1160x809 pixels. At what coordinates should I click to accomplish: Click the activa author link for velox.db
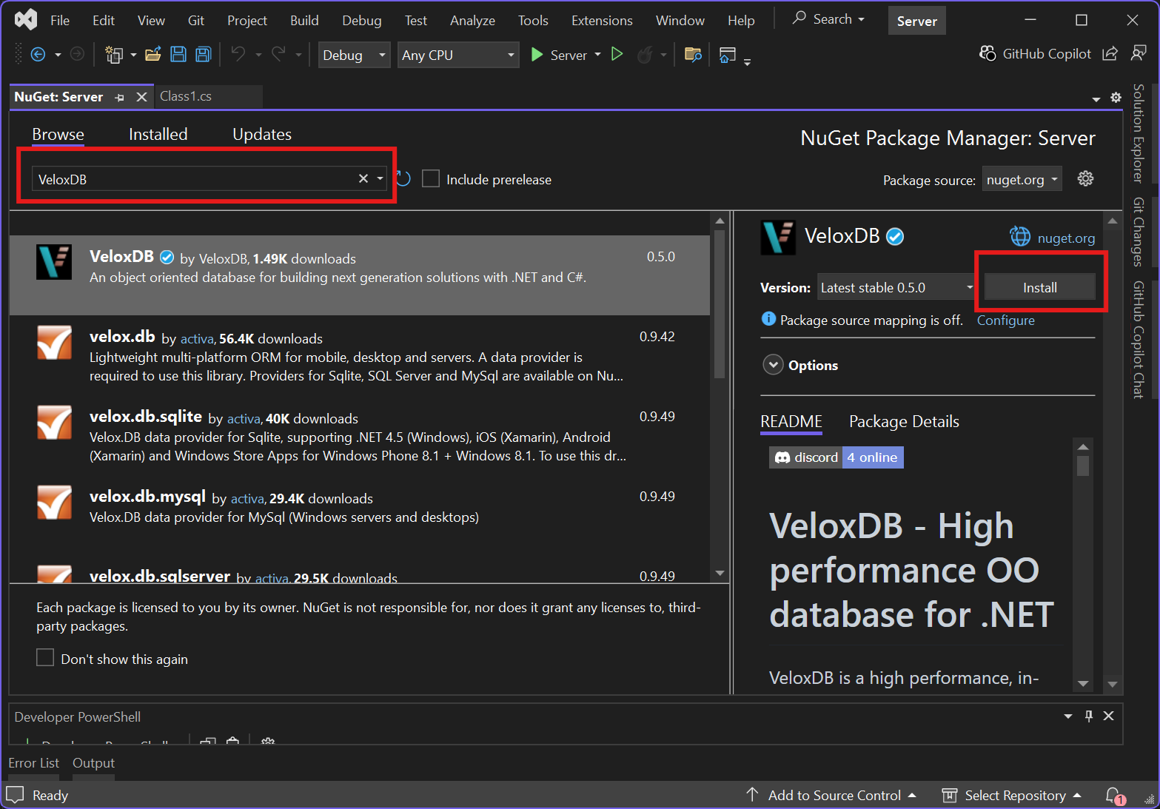click(197, 338)
